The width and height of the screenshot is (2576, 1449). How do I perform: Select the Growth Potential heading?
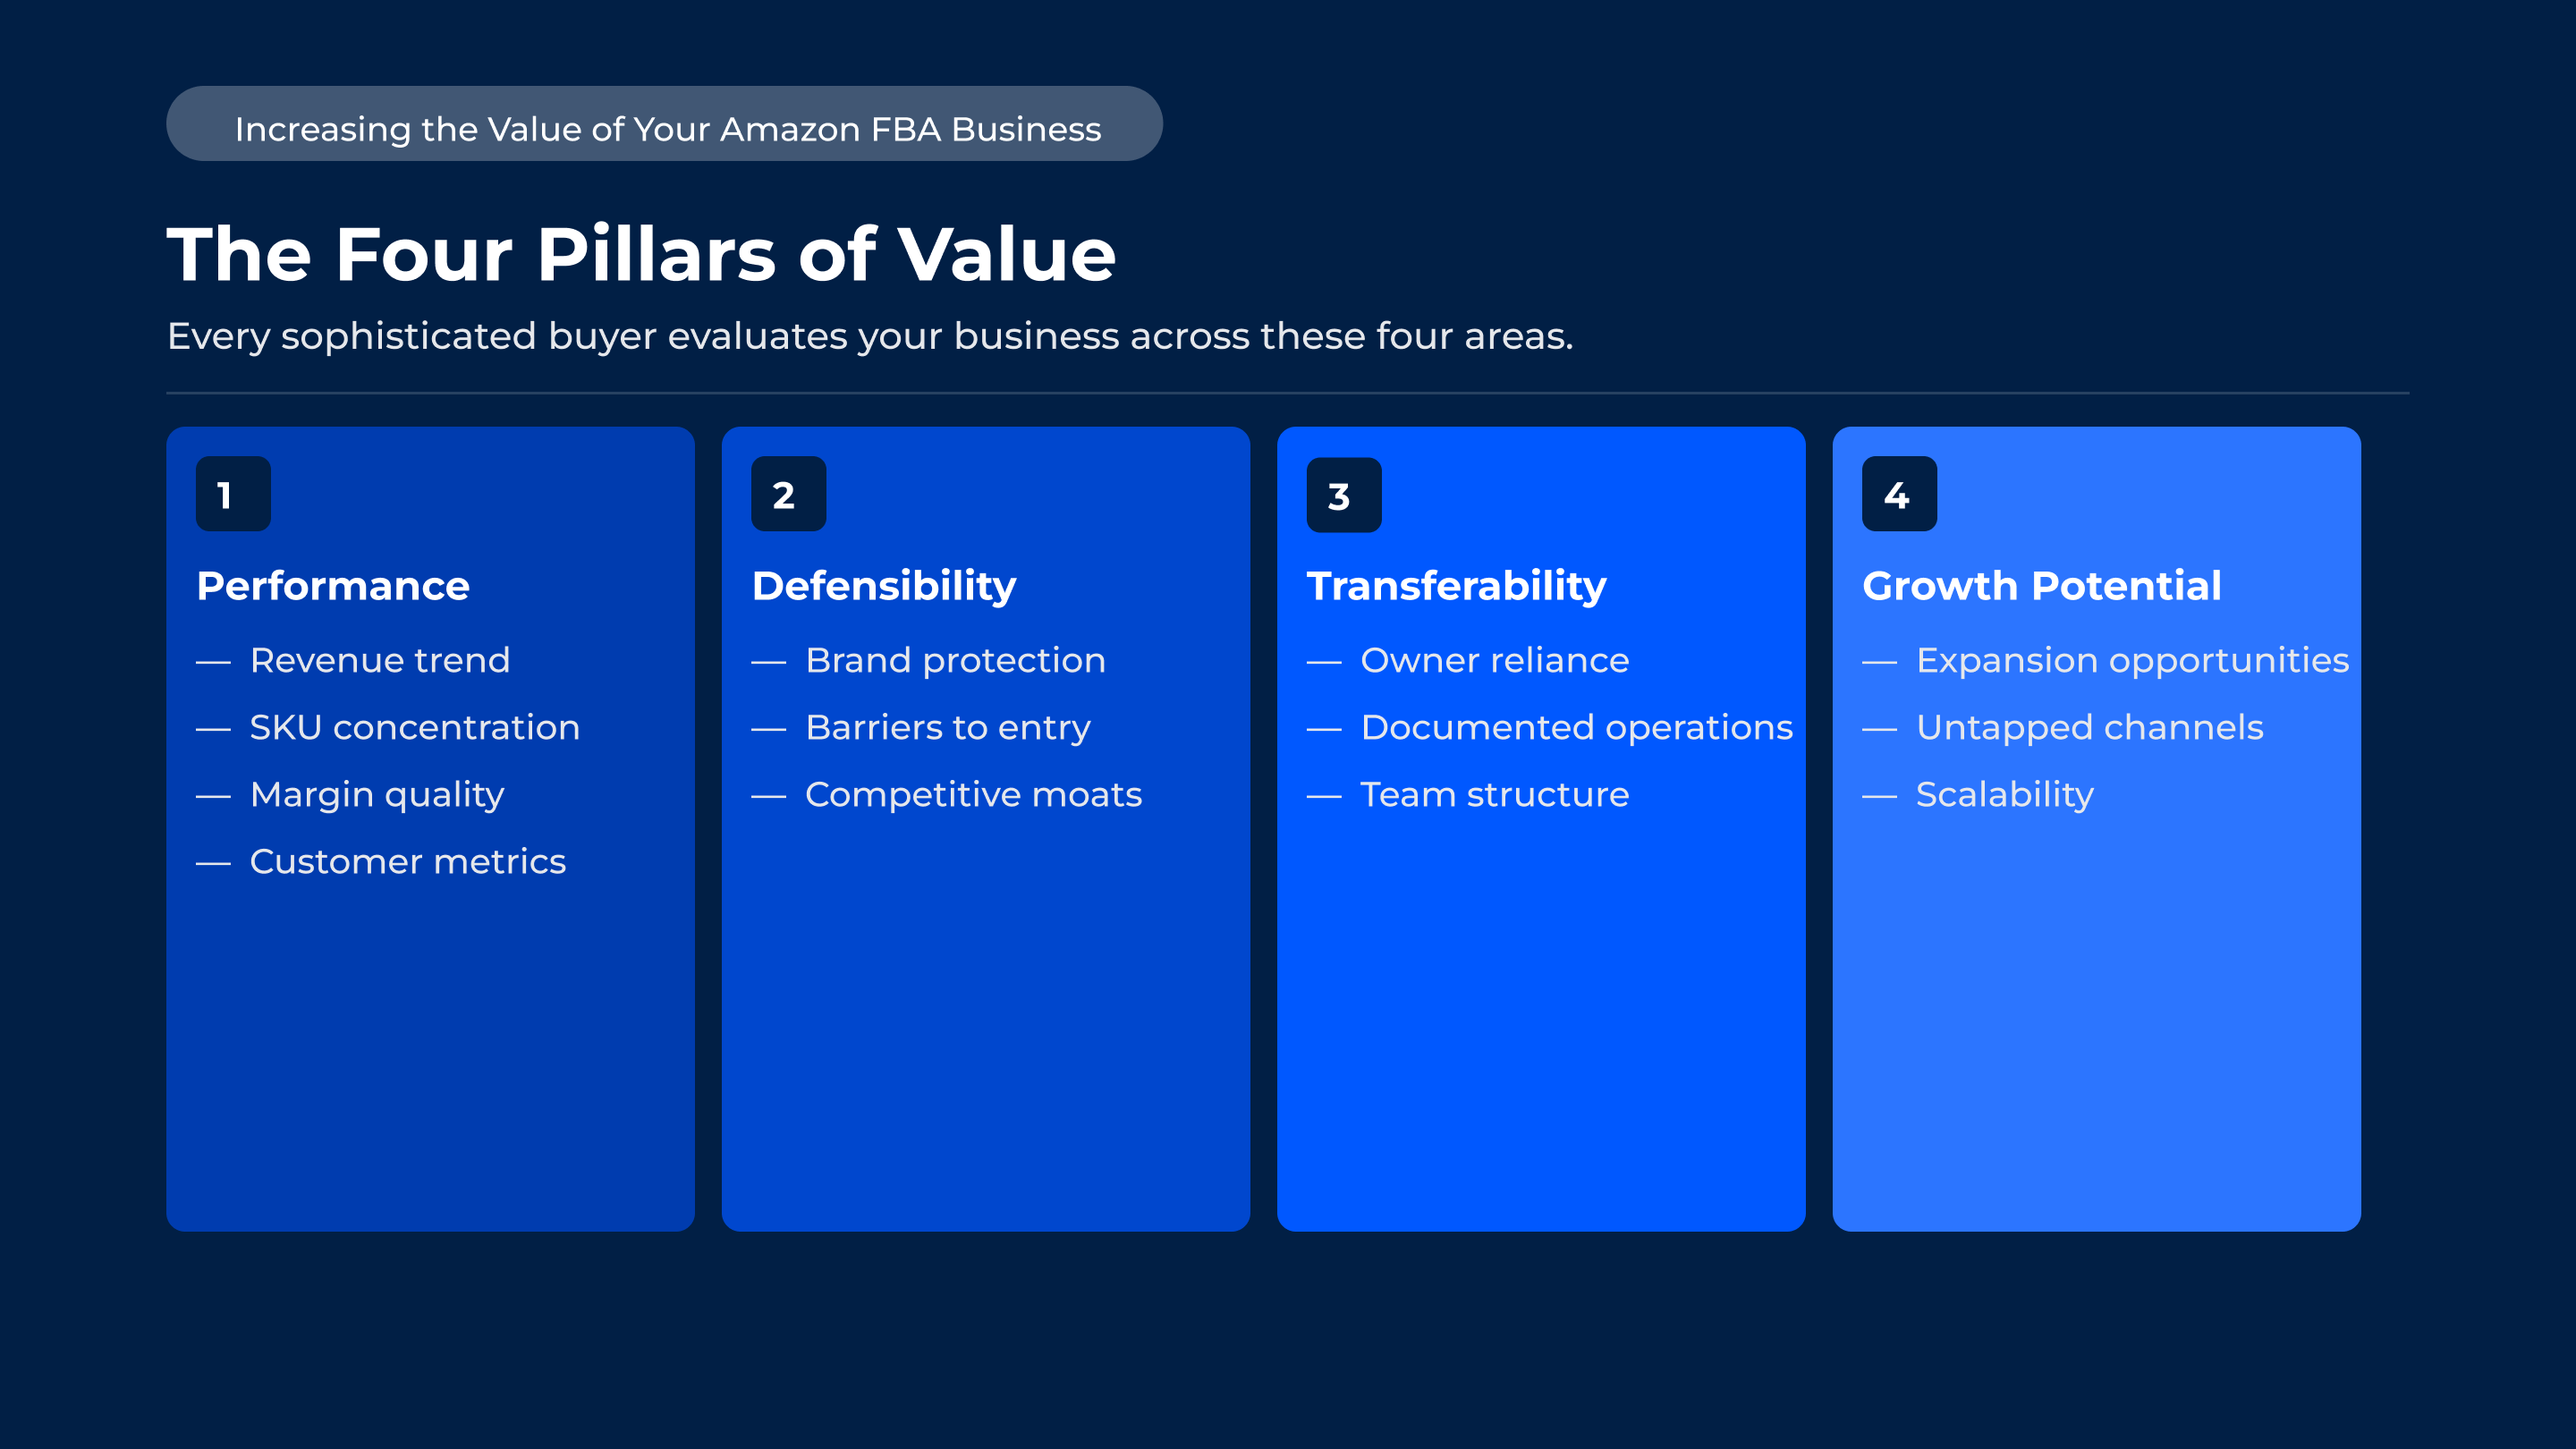point(2041,586)
